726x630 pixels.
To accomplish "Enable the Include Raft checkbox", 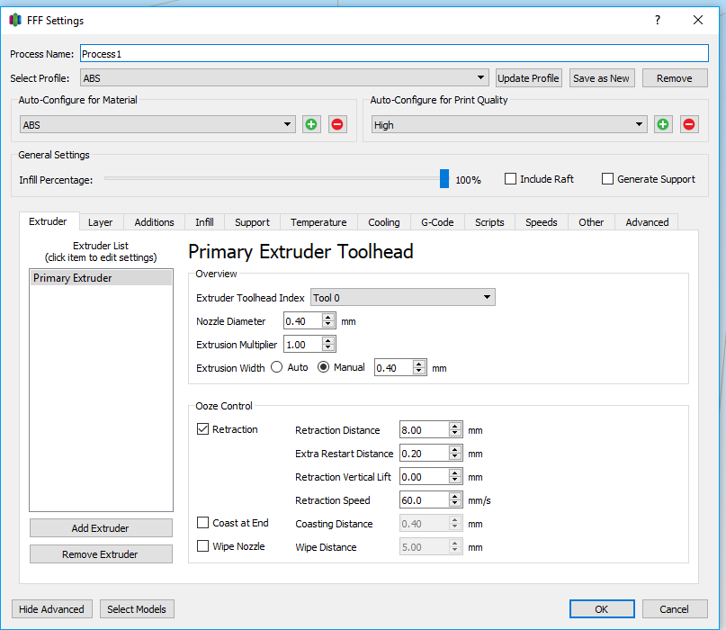I will (510, 179).
